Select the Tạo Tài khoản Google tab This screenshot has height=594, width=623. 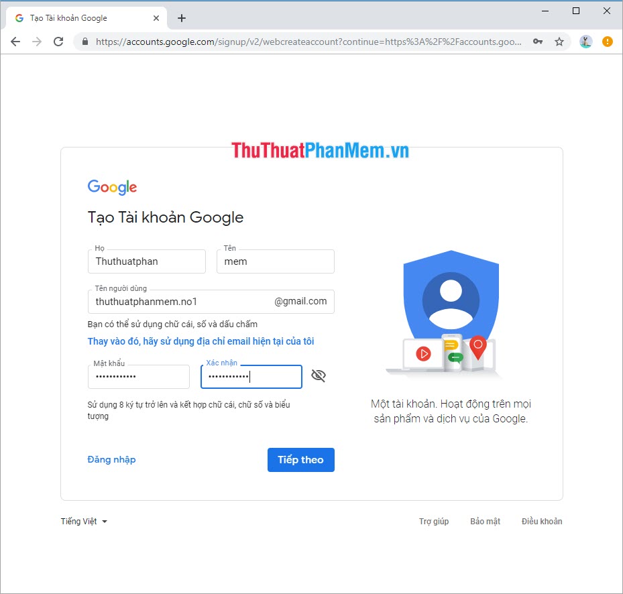(x=80, y=18)
